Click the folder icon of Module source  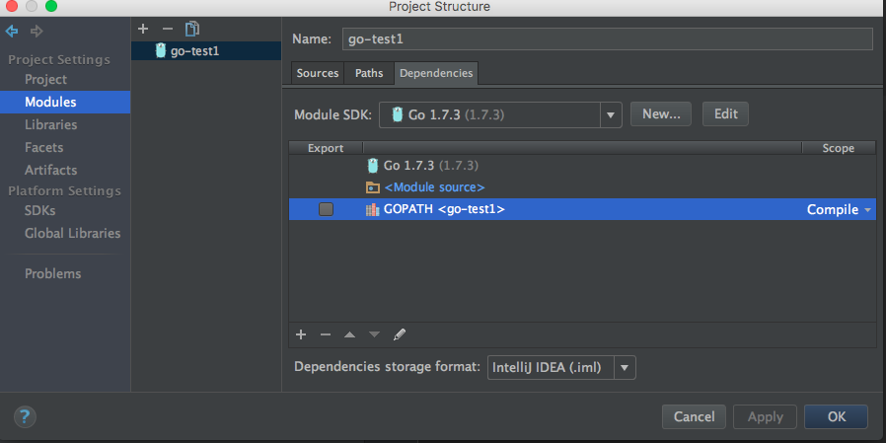click(372, 187)
